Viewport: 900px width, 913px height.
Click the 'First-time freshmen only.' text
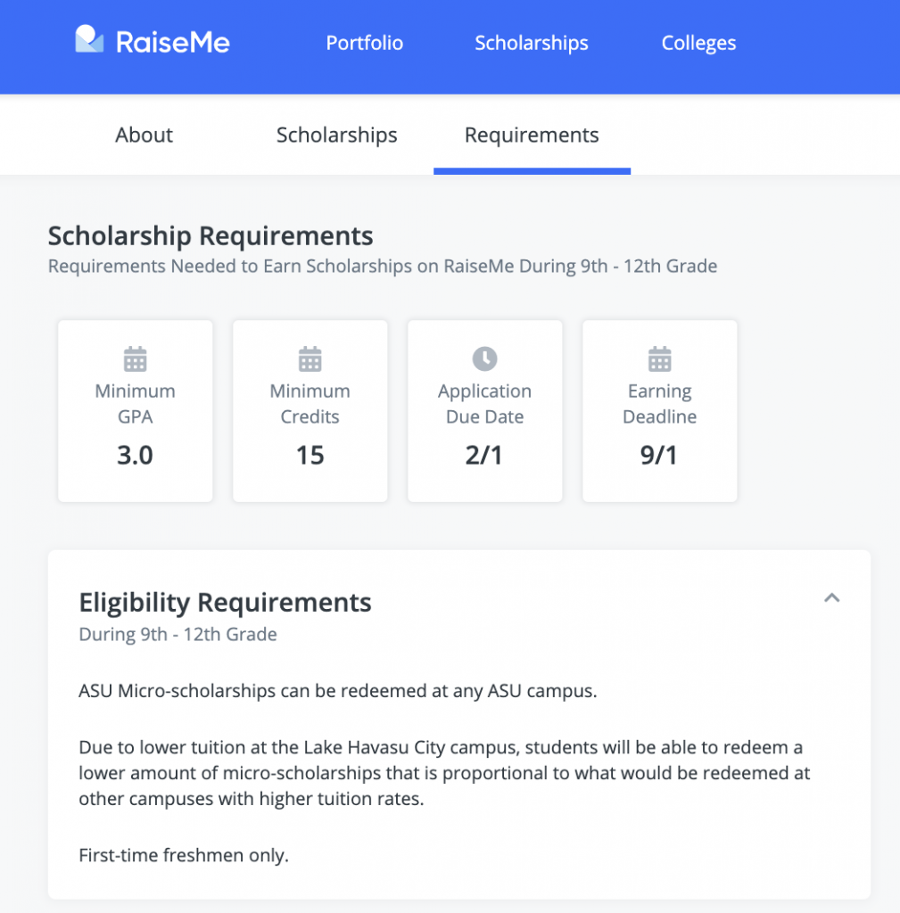point(184,855)
